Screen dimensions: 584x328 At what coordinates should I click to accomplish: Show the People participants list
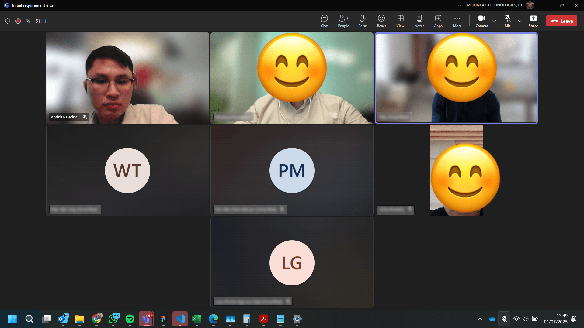pos(343,21)
